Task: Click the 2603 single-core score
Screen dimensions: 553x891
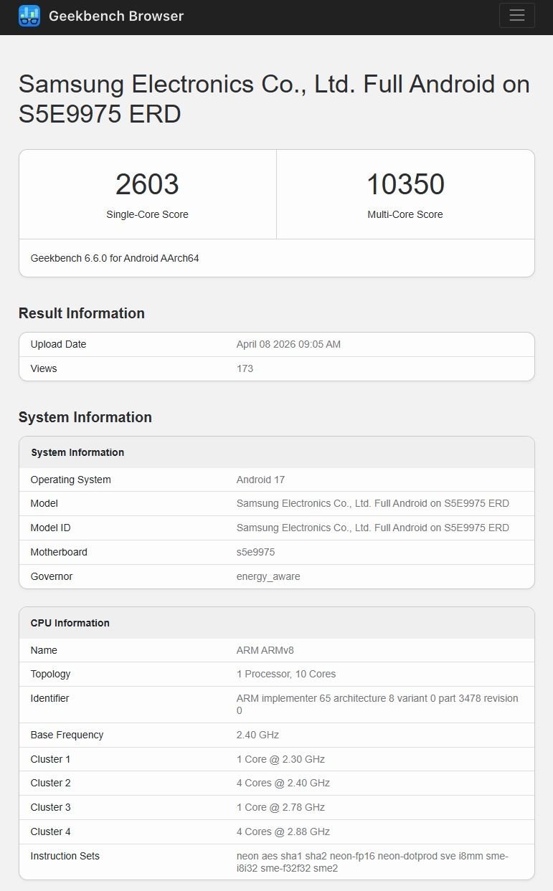Action: pyautogui.click(x=147, y=184)
